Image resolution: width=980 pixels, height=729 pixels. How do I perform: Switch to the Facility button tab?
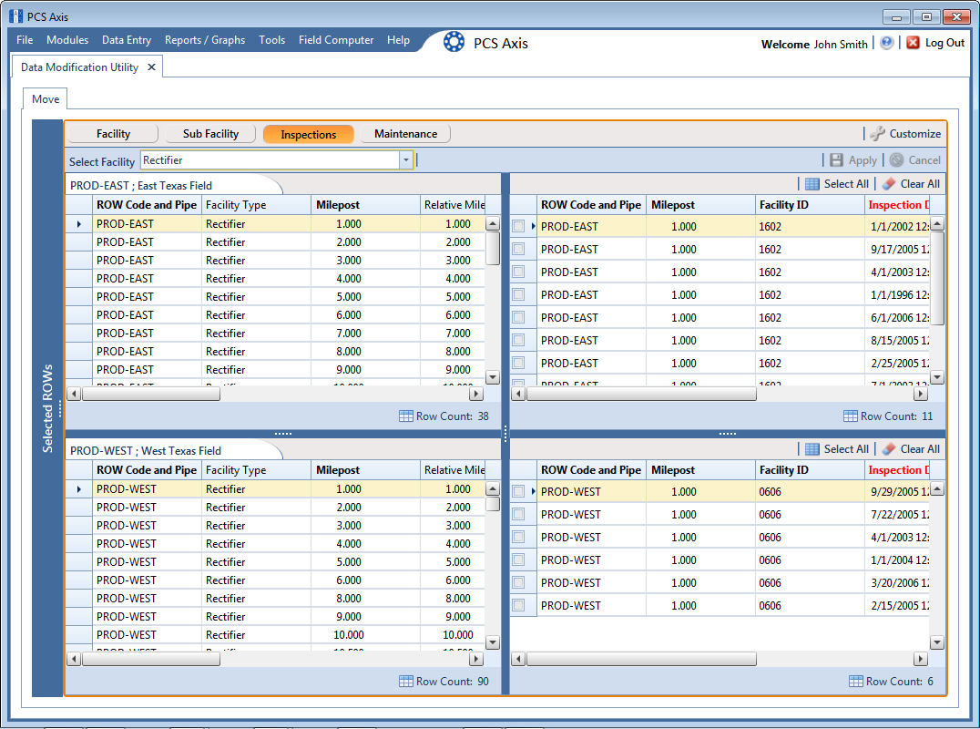tap(113, 134)
